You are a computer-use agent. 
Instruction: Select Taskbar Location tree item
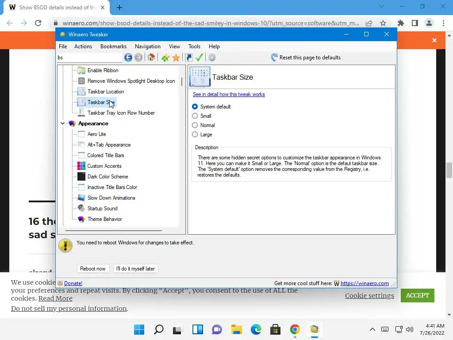[106, 92]
